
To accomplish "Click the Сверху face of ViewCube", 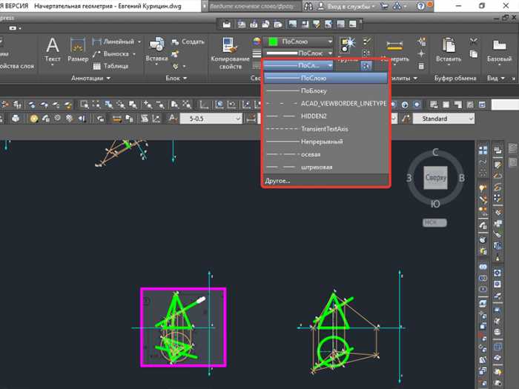I will (434, 178).
